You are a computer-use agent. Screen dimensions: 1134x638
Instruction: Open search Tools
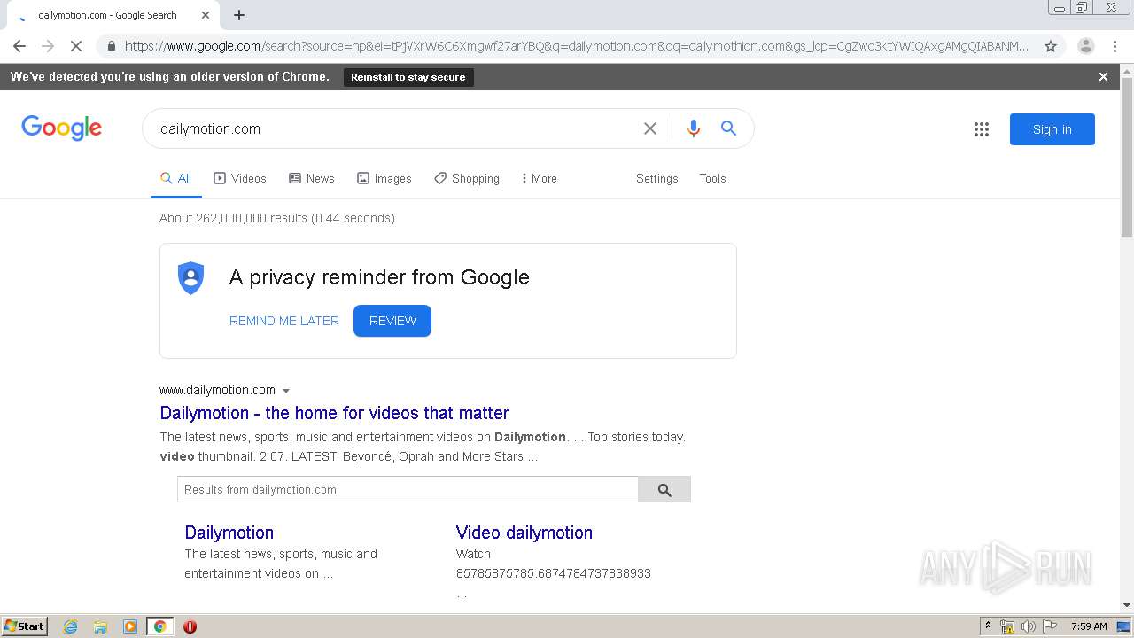[x=712, y=178]
